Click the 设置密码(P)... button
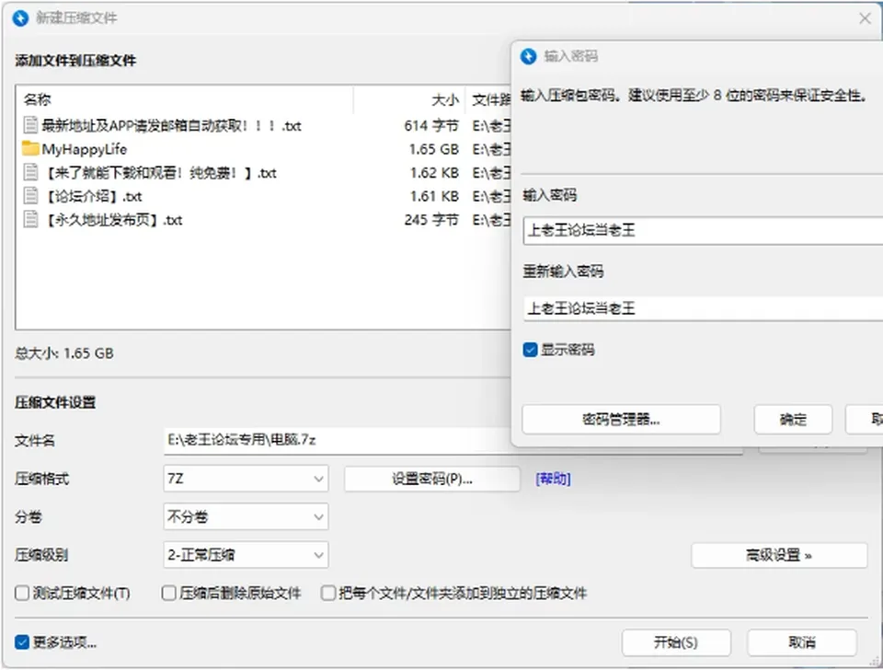Viewport: 883px width, 670px height. point(432,479)
